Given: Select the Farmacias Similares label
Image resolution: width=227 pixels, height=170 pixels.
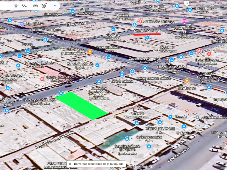Looking at the screenshot, I should click(x=159, y=22).
